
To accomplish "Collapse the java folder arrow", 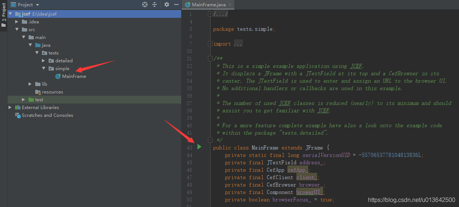I will click(30, 45).
